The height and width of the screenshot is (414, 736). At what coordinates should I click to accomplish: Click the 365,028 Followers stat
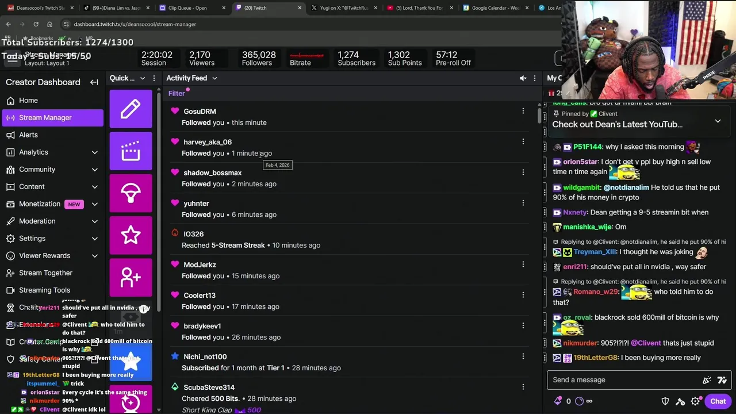pyautogui.click(x=259, y=58)
